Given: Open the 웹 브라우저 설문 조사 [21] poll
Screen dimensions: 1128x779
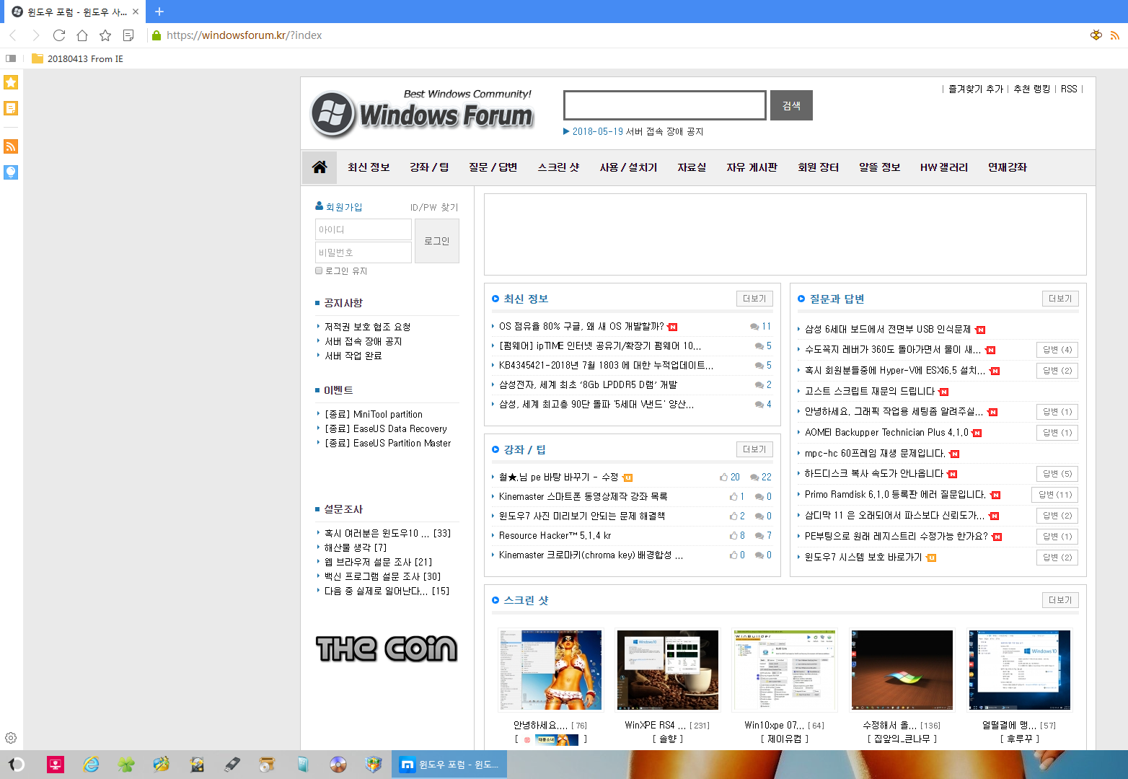Looking at the screenshot, I should (x=378, y=562).
